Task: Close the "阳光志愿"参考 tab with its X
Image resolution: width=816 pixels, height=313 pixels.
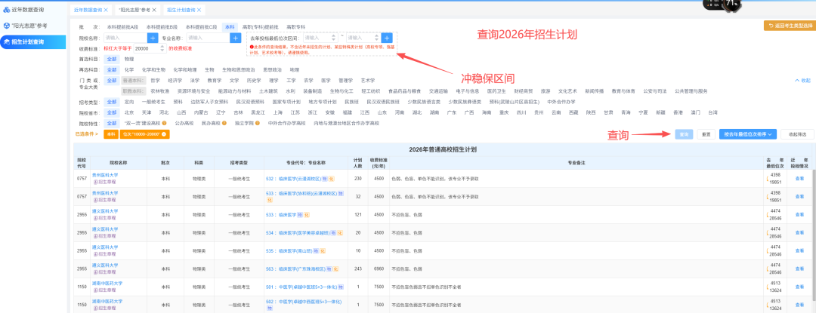Action: pos(154,10)
